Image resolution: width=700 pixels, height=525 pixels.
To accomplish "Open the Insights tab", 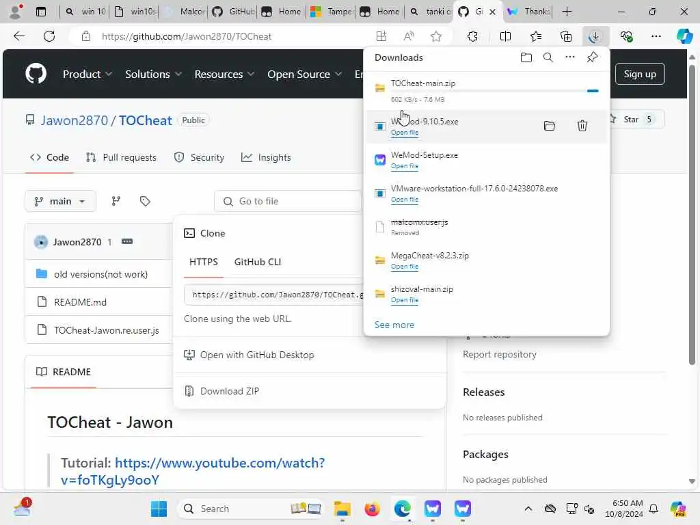I will click(266, 158).
